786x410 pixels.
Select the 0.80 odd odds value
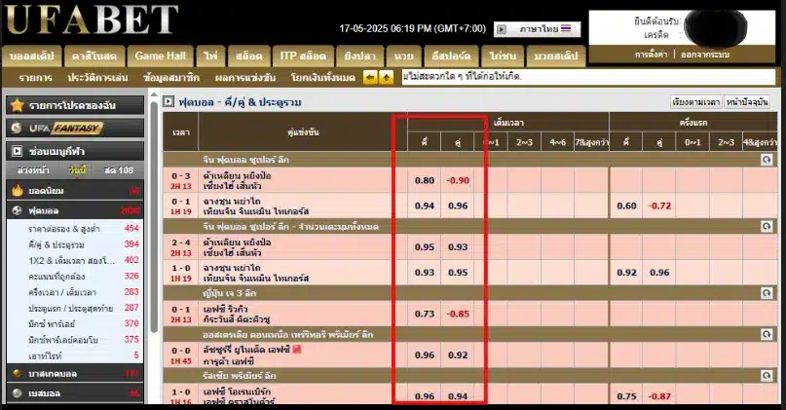[425, 180]
